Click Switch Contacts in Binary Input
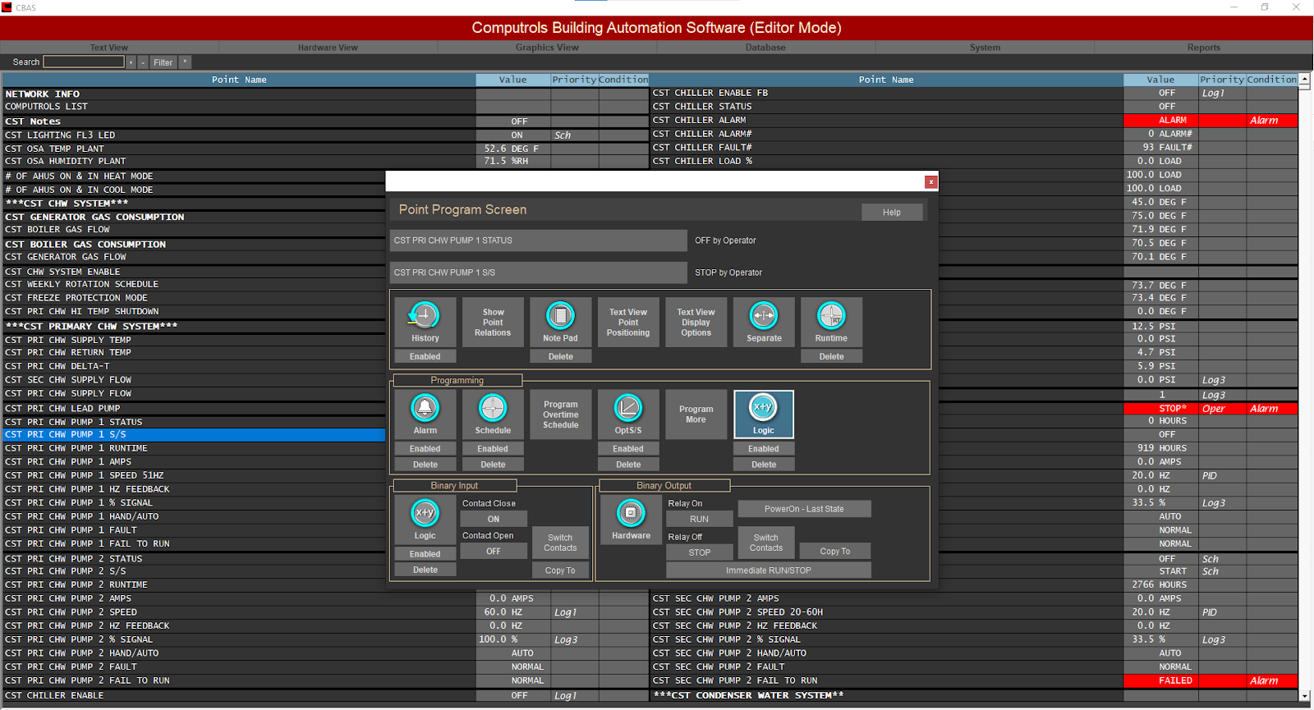 pos(560,543)
